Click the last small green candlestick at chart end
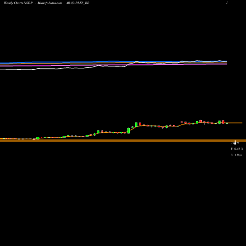This screenshot has height=246, width=246. point(227,123)
